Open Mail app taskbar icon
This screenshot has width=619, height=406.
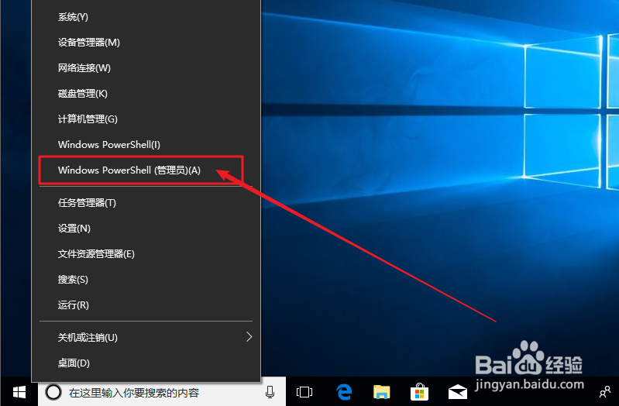(x=458, y=392)
